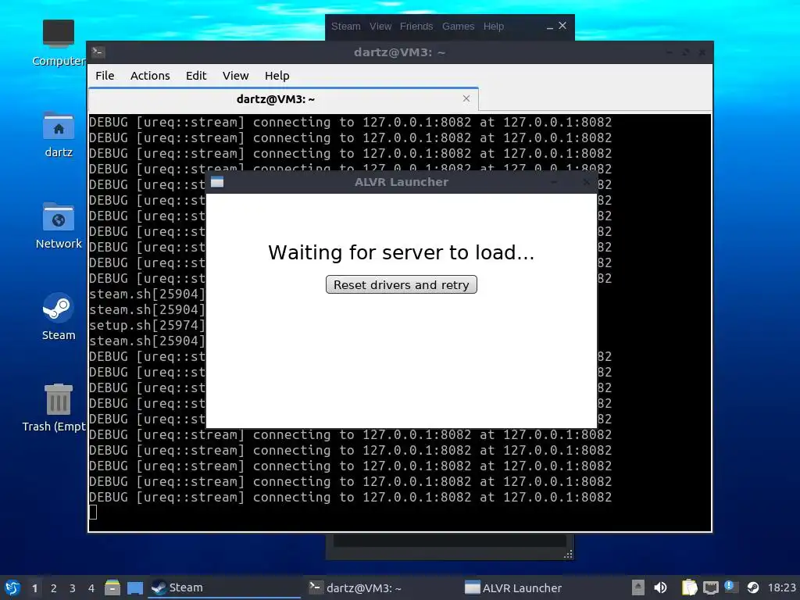800x600 pixels.
Task: Close the dartz@VM3 terminal tab
Action: [x=466, y=98]
